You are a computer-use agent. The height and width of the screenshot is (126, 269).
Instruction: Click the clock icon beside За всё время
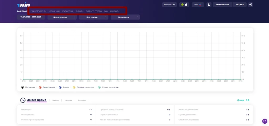click(x=23, y=100)
